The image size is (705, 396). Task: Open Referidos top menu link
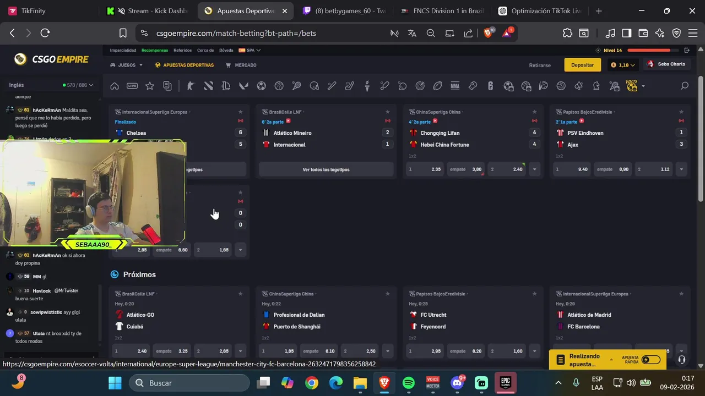182,50
